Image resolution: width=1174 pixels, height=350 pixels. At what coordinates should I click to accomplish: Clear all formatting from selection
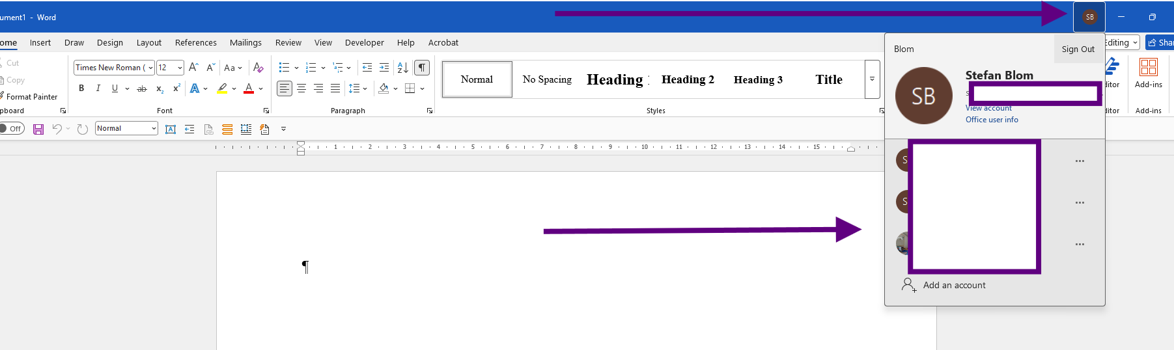pyautogui.click(x=259, y=68)
